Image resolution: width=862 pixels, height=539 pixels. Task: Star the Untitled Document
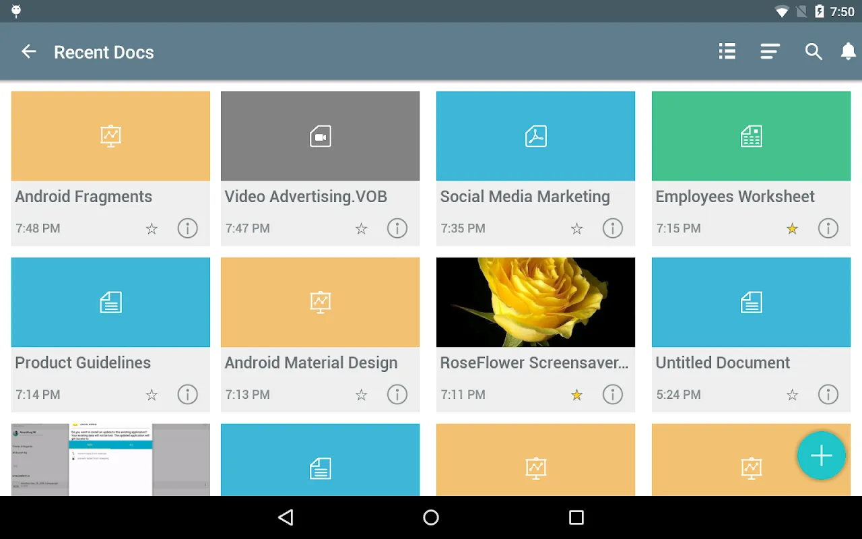pos(792,395)
